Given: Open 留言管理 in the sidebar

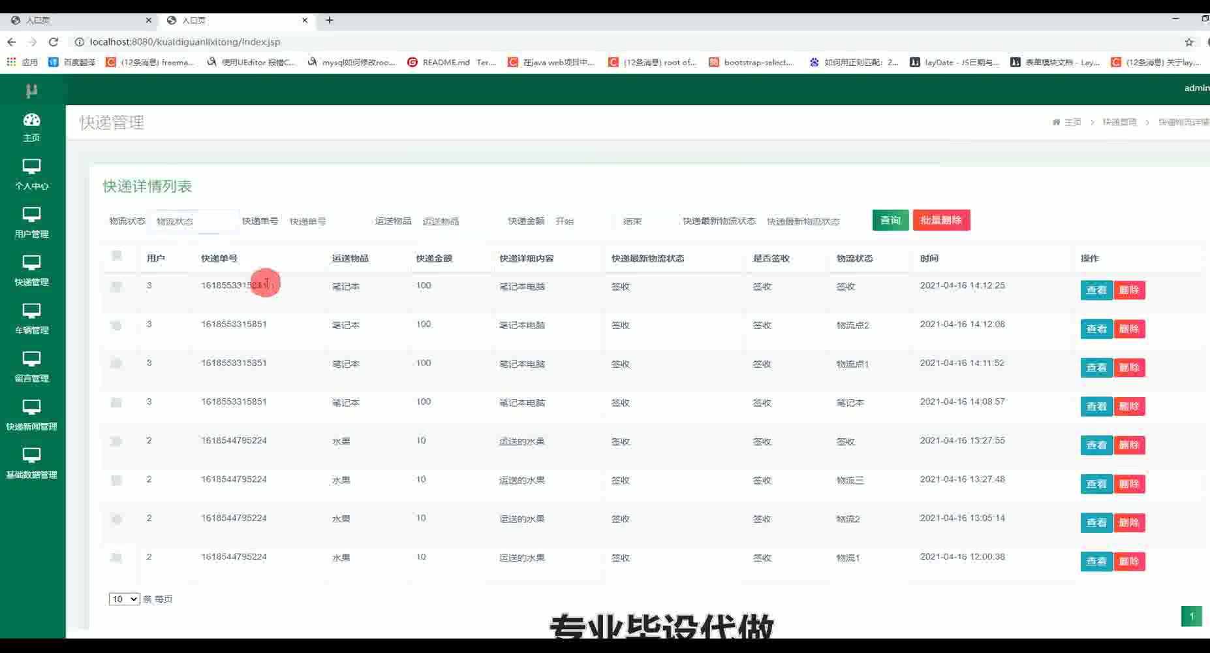Looking at the screenshot, I should tap(31, 368).
